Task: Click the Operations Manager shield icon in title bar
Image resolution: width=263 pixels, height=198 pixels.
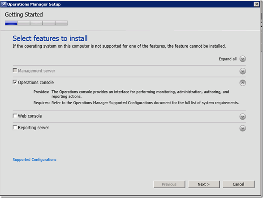Action: point(4,4)
